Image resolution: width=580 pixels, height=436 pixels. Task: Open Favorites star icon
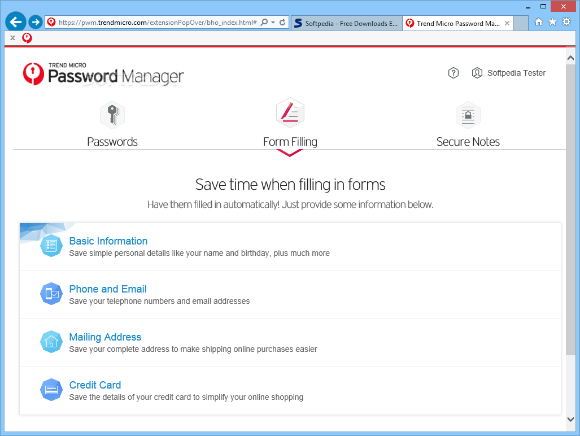pyautogui.click(x=553, y=22)
